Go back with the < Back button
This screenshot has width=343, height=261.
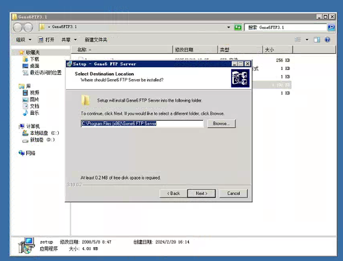[x=173, y=193]
